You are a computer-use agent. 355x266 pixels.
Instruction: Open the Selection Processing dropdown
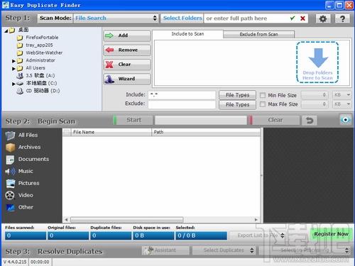[305, 250]
